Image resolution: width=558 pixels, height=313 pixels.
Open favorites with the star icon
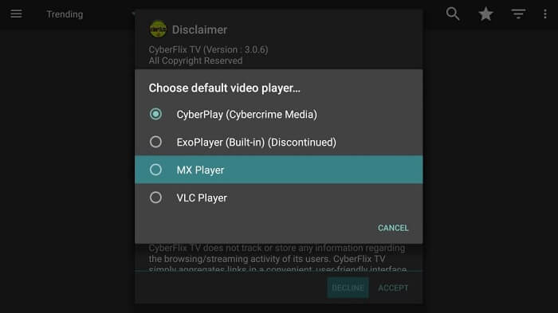(x=485, y=14)
